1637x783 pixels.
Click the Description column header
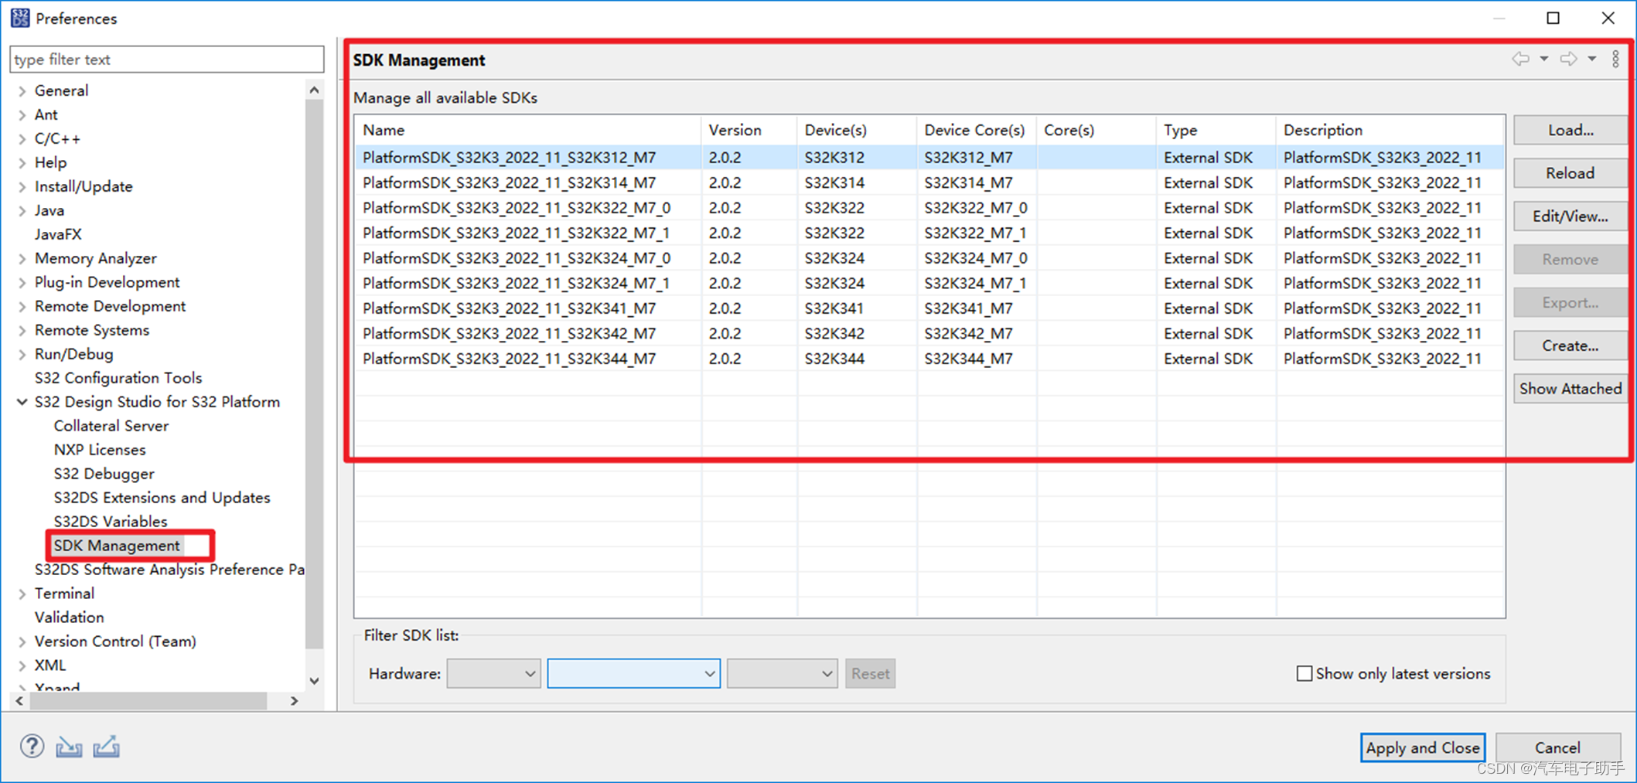pos(1391,130)
